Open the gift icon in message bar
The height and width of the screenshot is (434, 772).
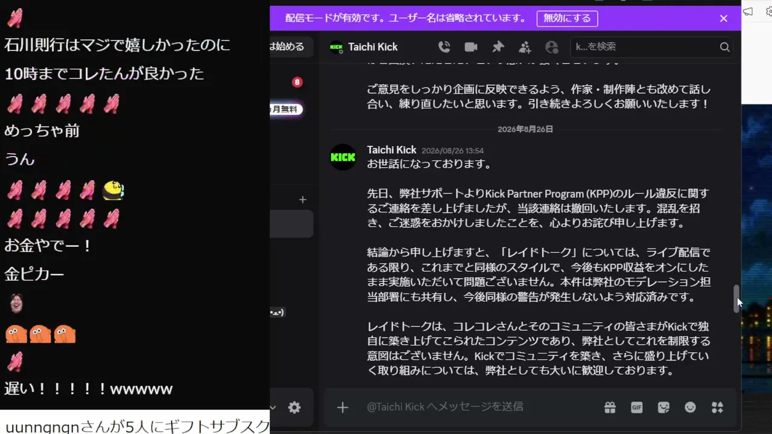point(610,407)
